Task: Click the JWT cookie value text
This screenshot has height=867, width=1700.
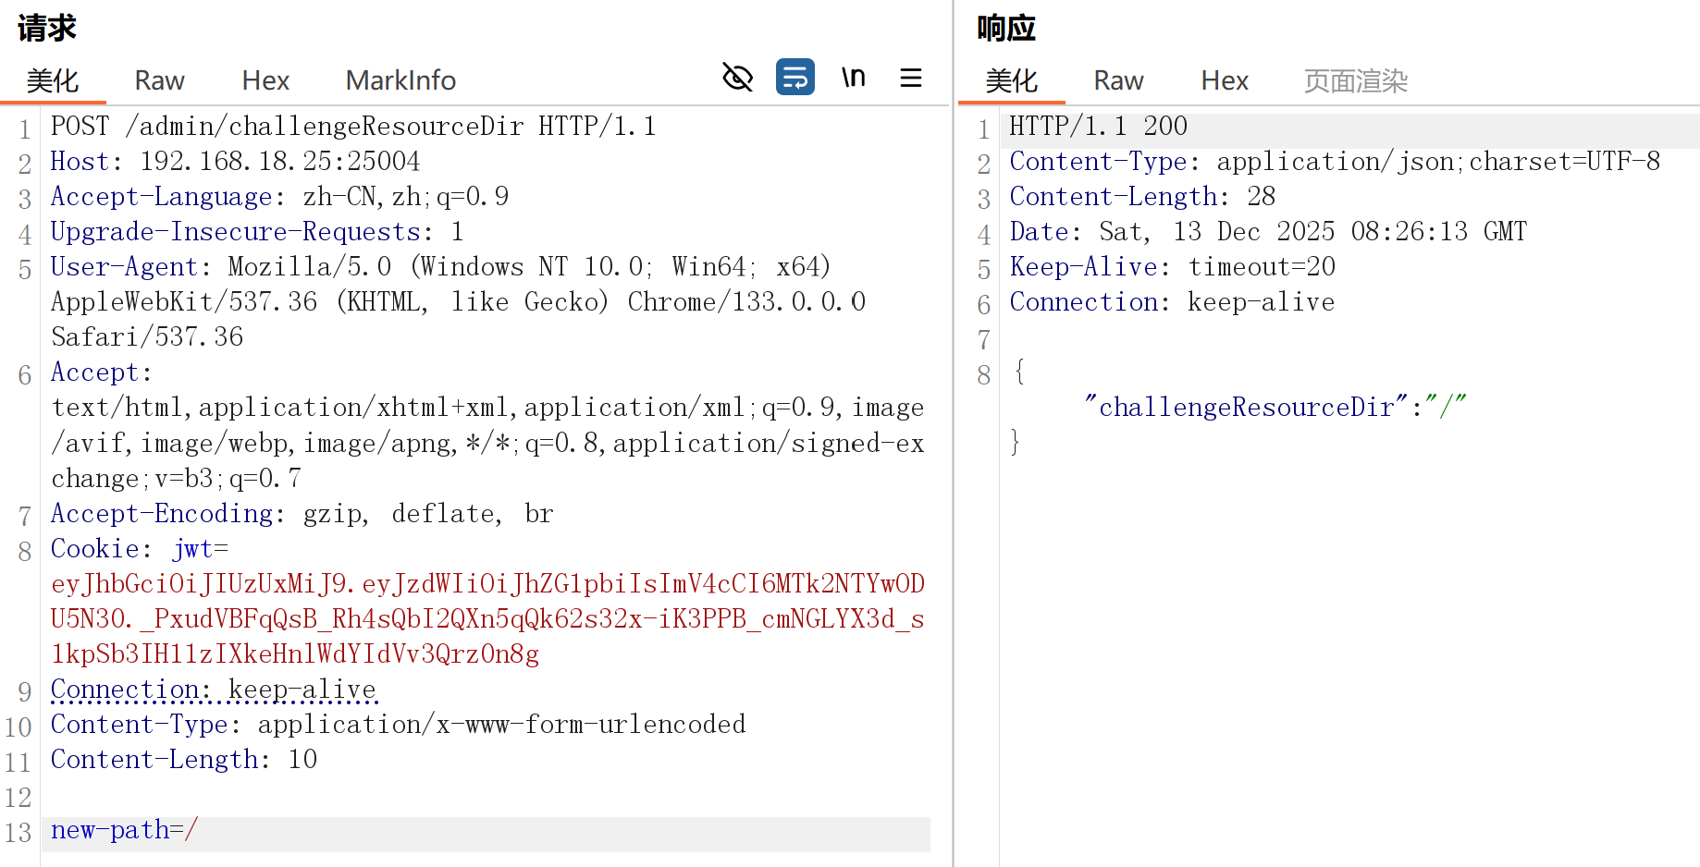Action: (487, 618)
